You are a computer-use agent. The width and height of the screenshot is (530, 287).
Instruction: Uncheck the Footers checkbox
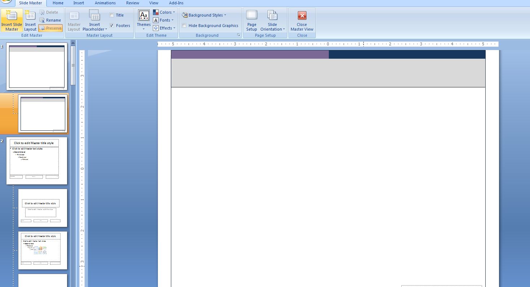click(x=112, y=26)
